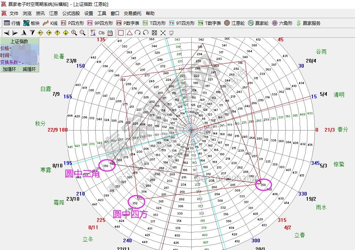Click the crossed-box icon in toolbar
Image resolution: width=355 pixels, height=250 pixels.
[x=154, y=33]
